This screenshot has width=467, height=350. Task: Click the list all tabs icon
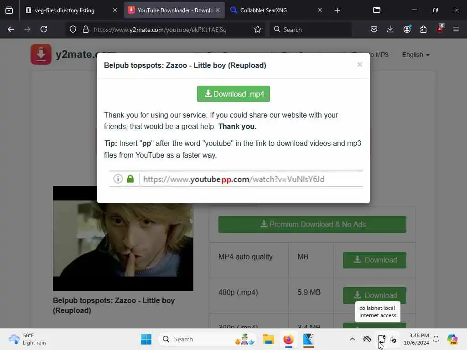[x=377, y=10]
